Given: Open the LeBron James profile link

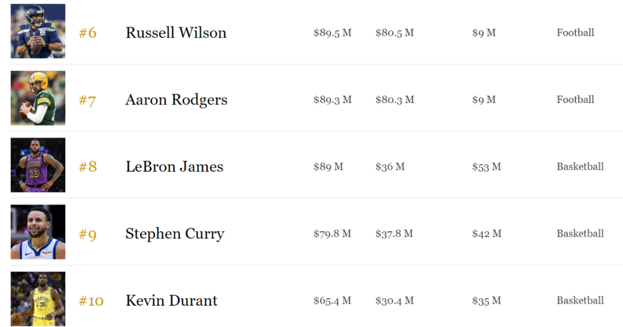Looking at the screenshot, I should coord(174,167).
